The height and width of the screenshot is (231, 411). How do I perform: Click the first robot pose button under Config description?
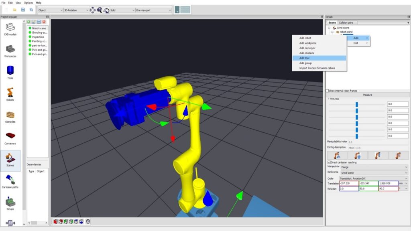tap(337, 155)
